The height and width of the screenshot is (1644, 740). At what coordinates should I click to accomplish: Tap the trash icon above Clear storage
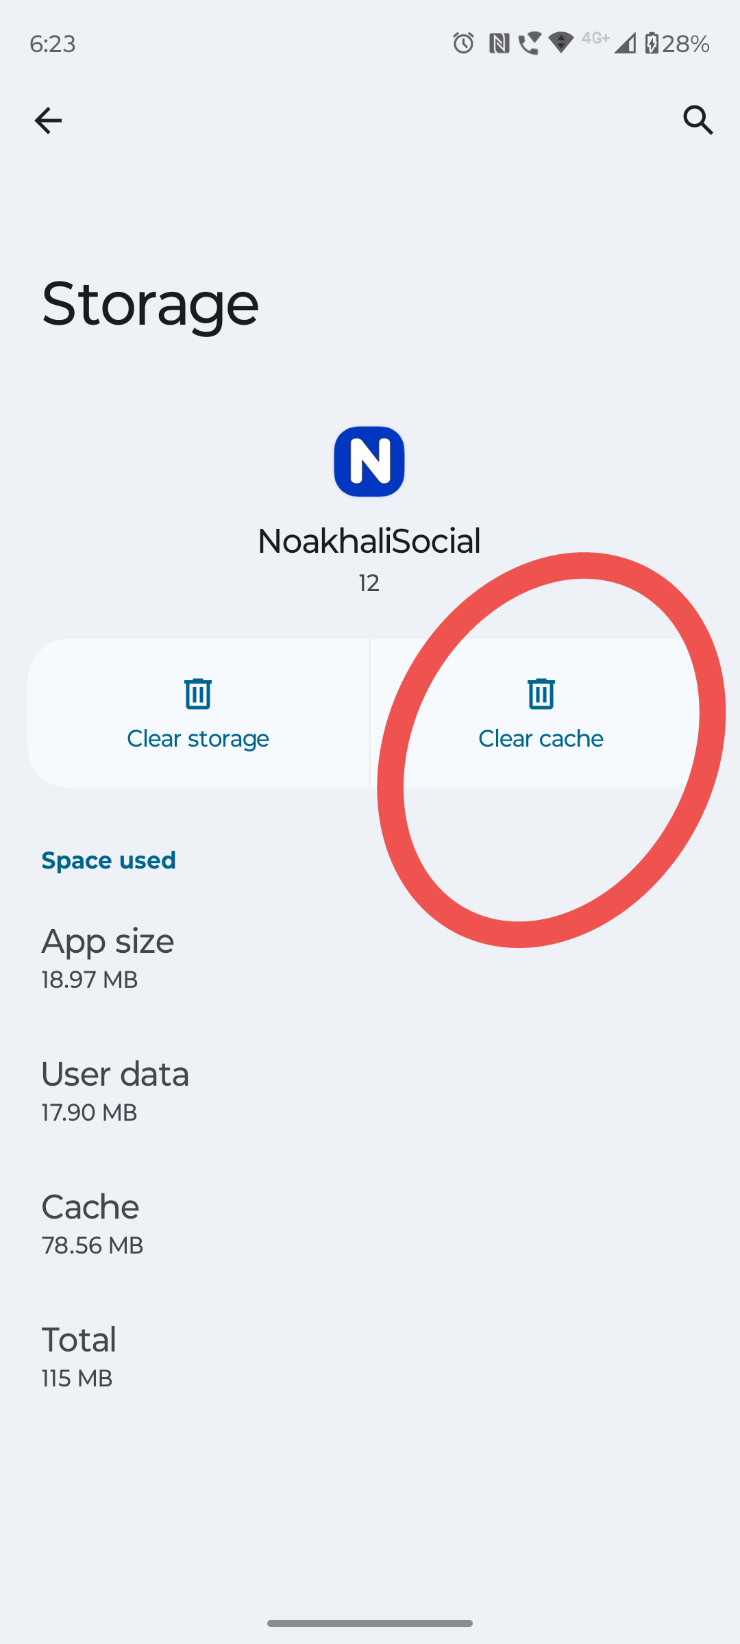point(198,693)
